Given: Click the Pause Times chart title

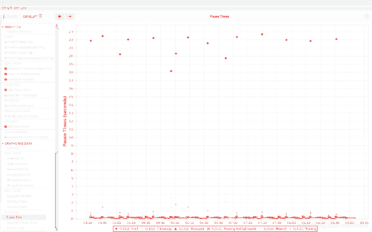Looking at the screenshot, I should click(219, 16).
